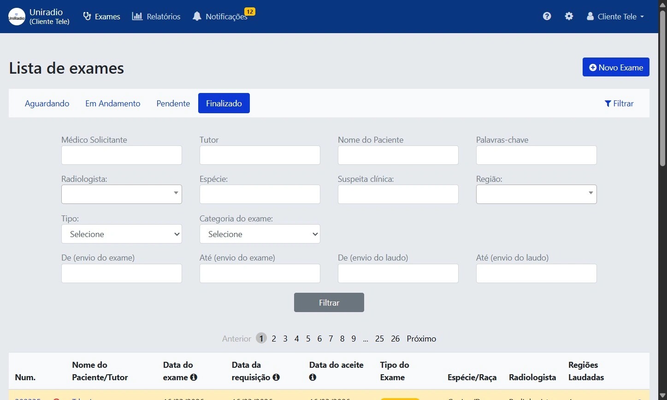Screen dimensions: 667x400
Task: Click info icon beside Data da requisição
Action: pyautogui.click(x=276, y=377)
